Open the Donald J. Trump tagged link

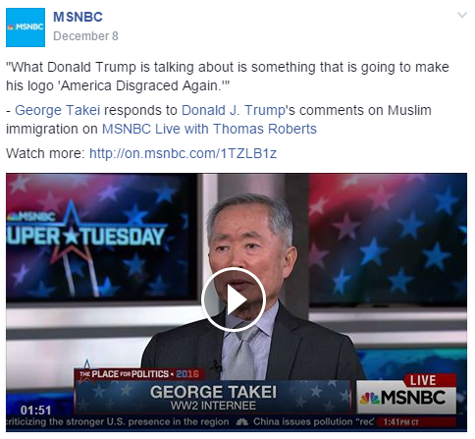(x=234, y=110)
